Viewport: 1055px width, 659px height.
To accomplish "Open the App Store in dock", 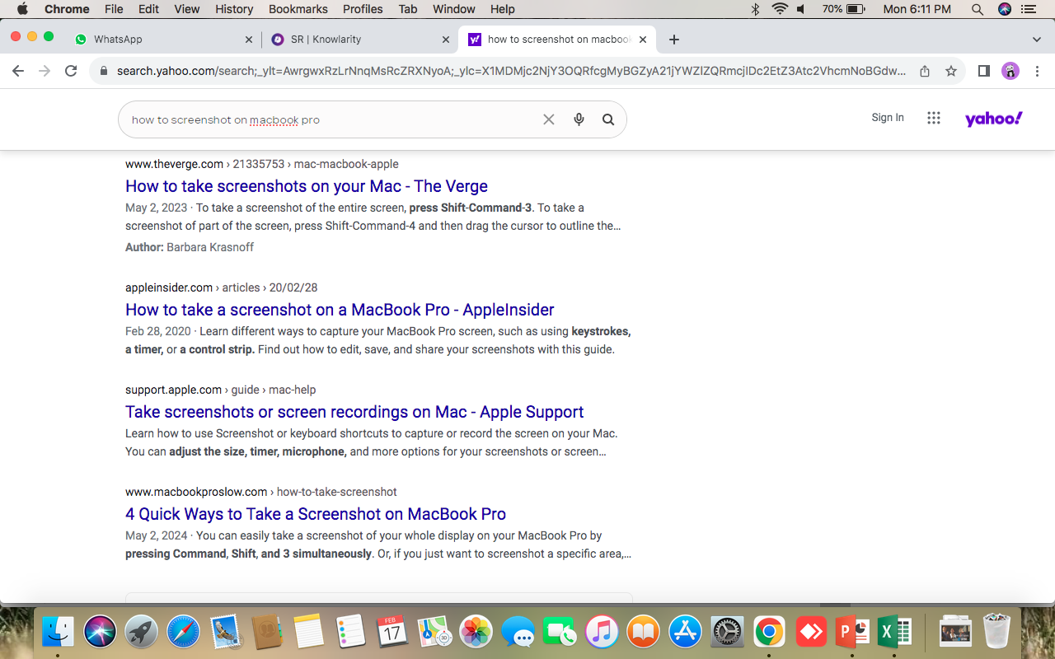I will pos(685,632).
